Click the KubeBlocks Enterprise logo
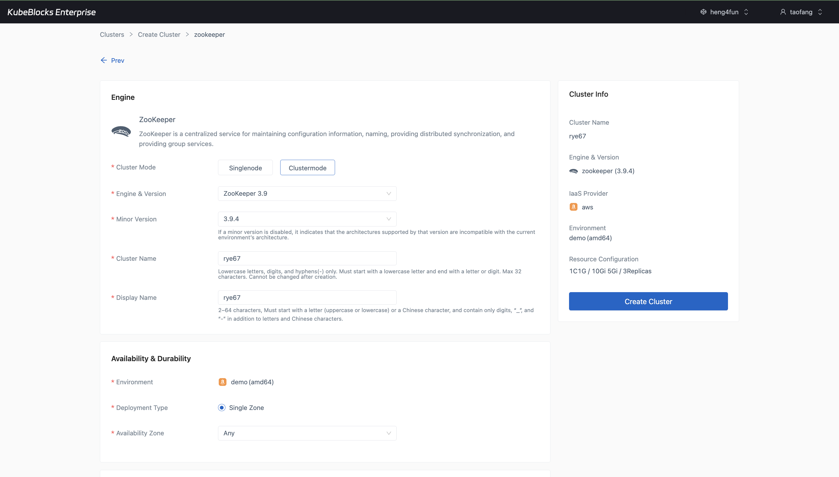The image size is (839, 477). pos(51,12)
